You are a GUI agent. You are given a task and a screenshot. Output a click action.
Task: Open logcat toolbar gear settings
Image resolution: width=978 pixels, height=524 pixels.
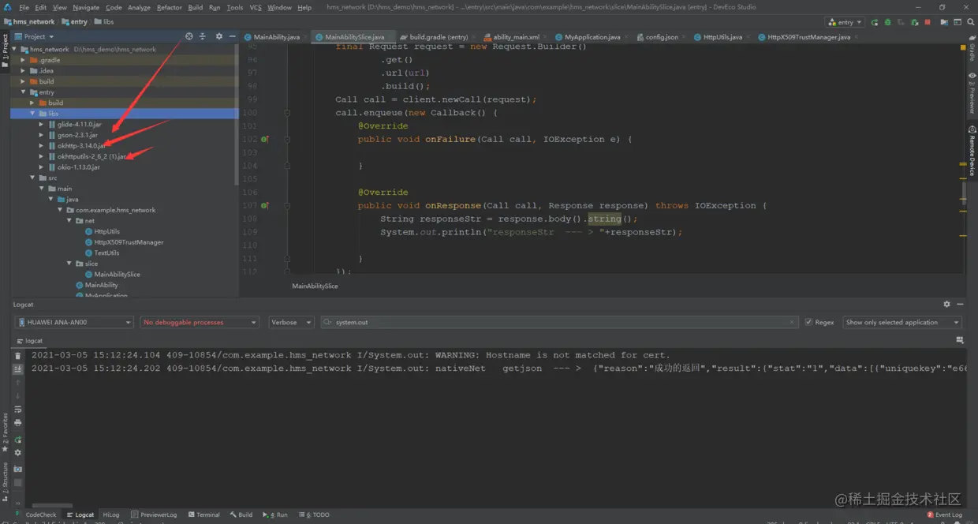click(x=17, y=453)
